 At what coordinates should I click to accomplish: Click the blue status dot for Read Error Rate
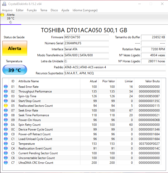pyautogui.click(x=6, y=86)
